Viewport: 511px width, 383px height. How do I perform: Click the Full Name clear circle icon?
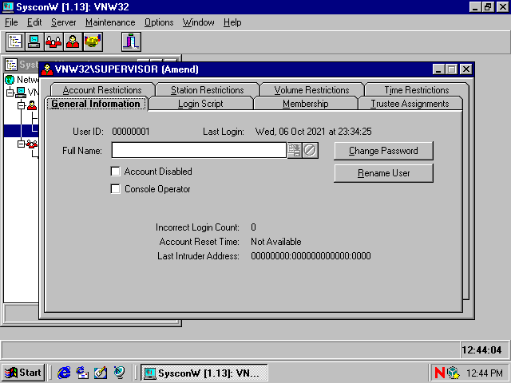pyautogui.click(x=310, y=151)
